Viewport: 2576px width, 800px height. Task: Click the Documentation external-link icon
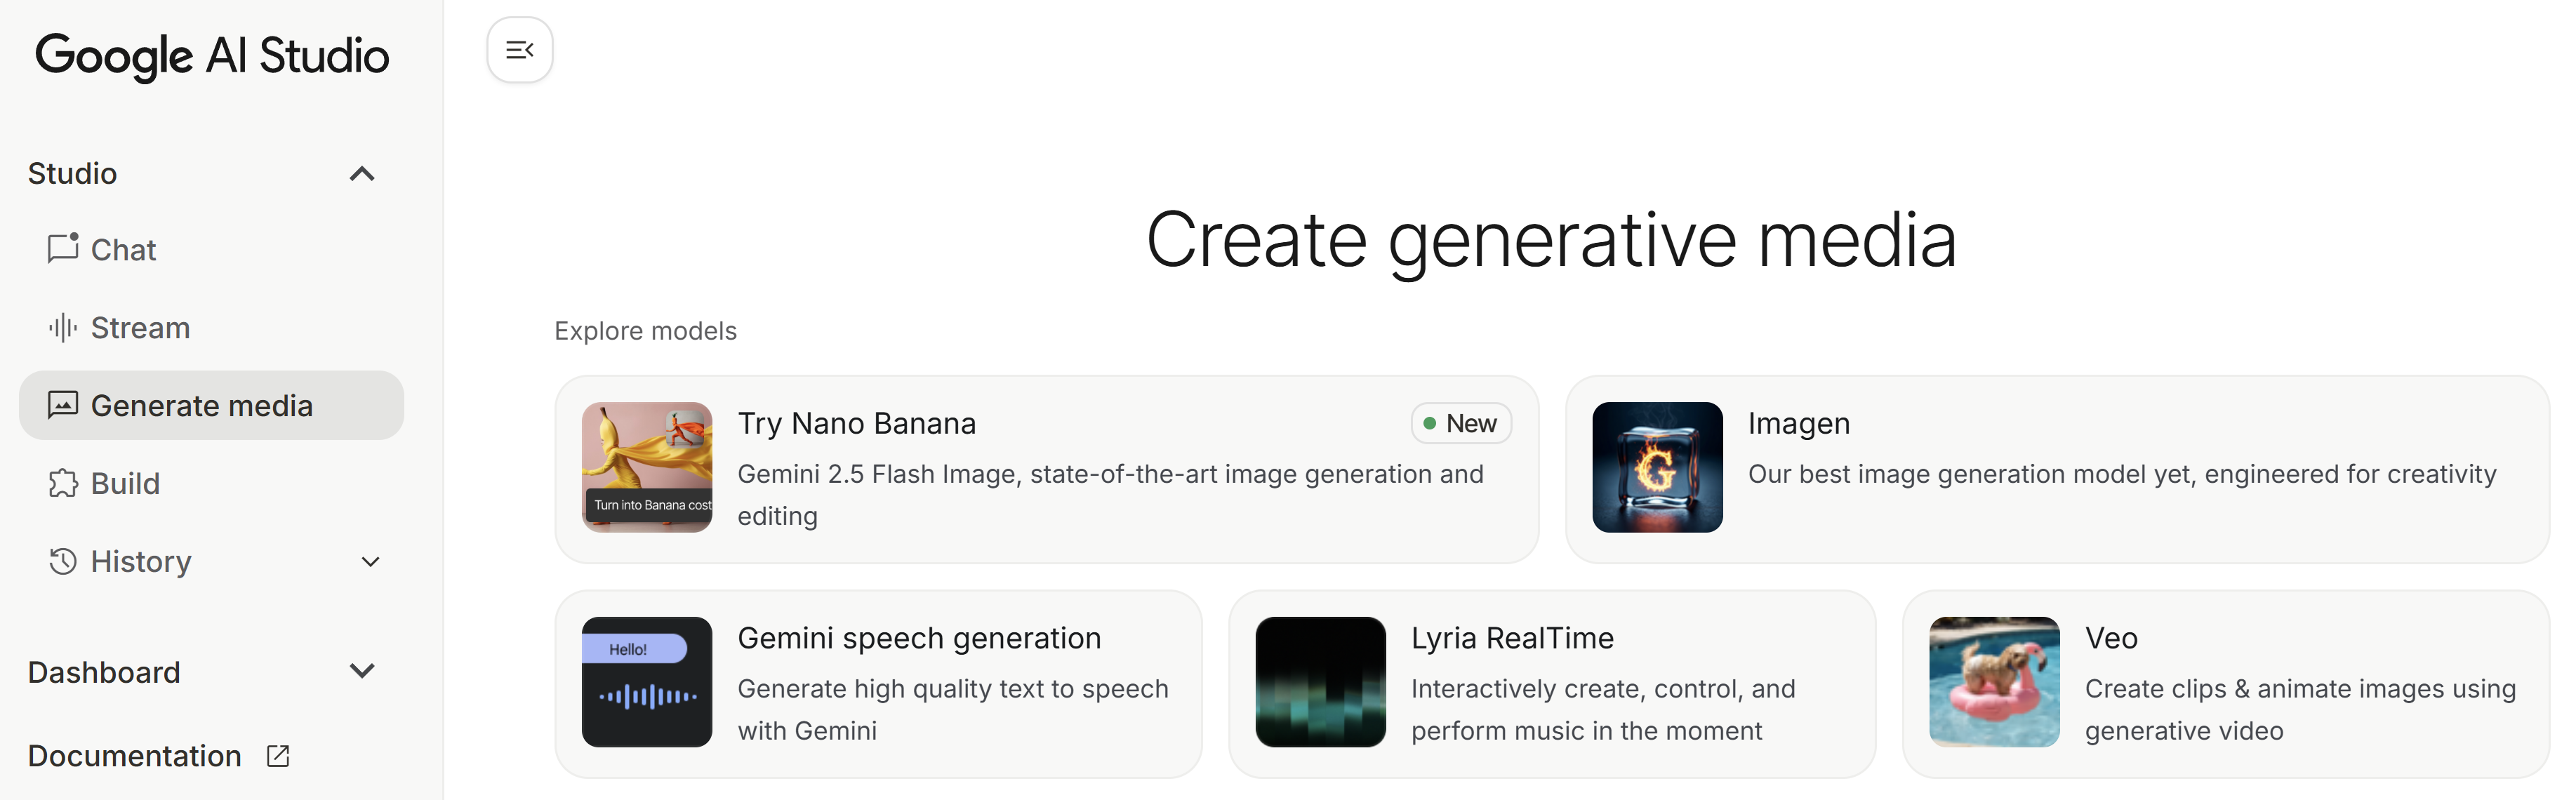click(278, 756)
